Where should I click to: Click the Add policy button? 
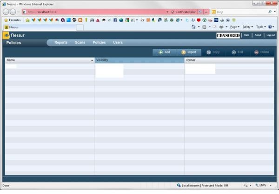point(165,52)
